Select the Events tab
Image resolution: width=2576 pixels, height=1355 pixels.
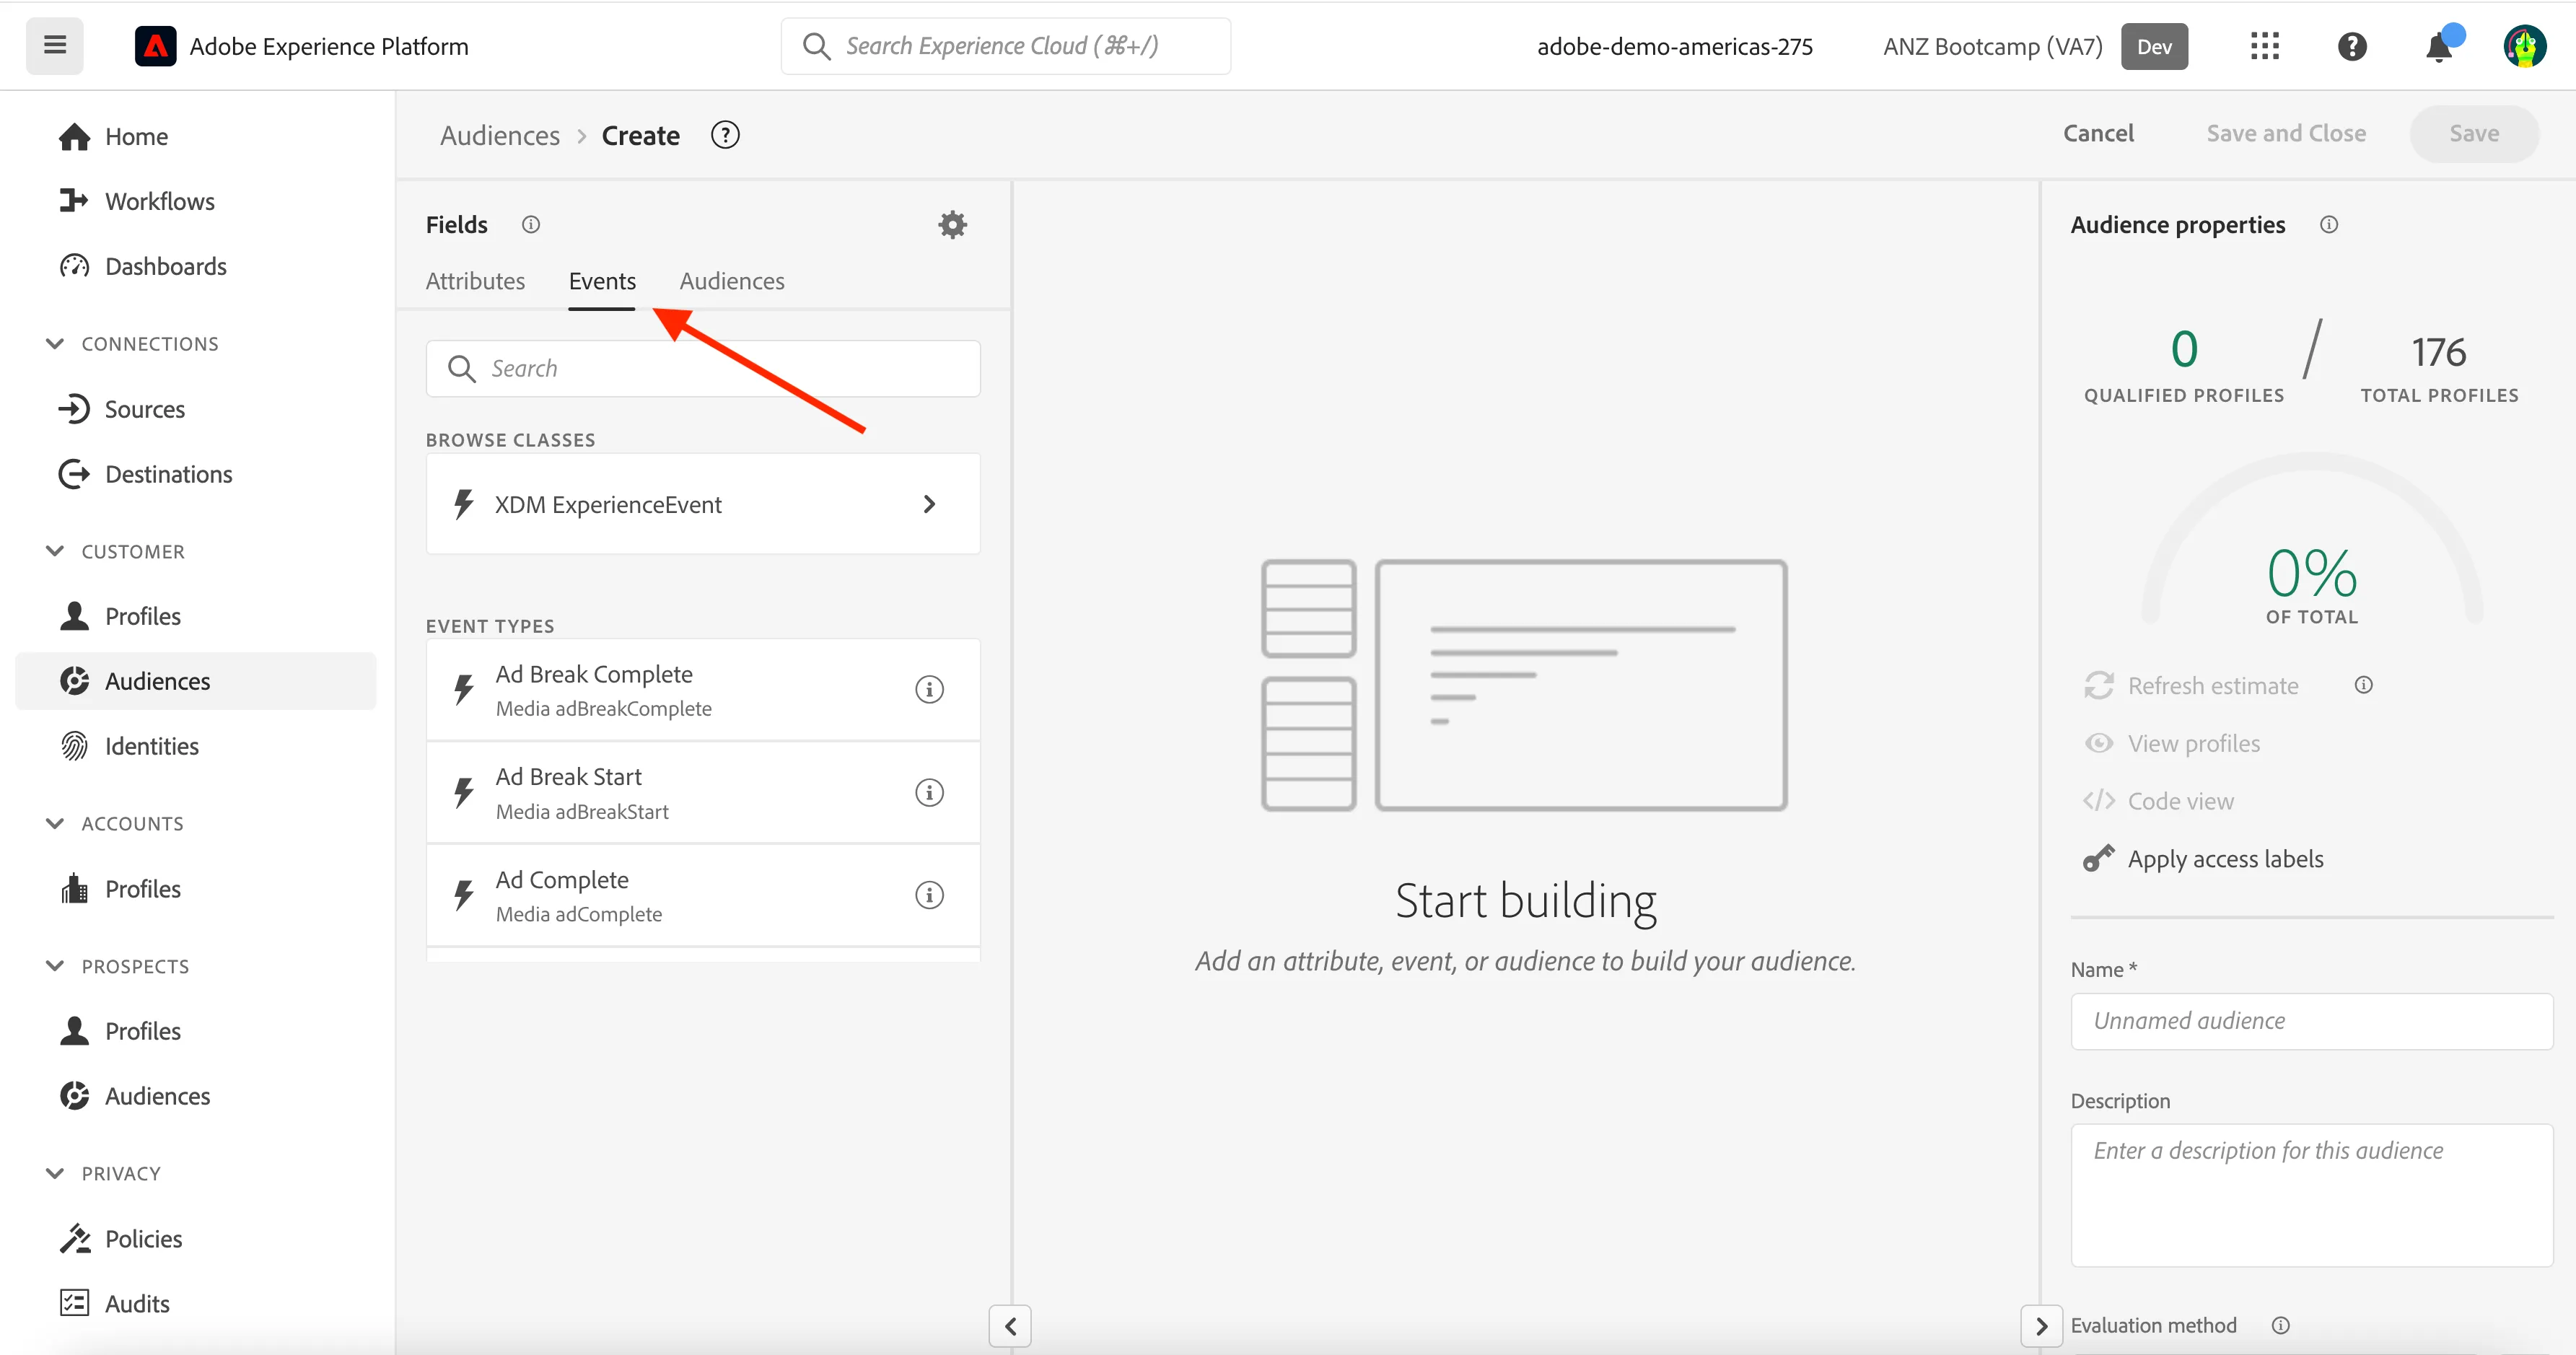coord(602,281)
